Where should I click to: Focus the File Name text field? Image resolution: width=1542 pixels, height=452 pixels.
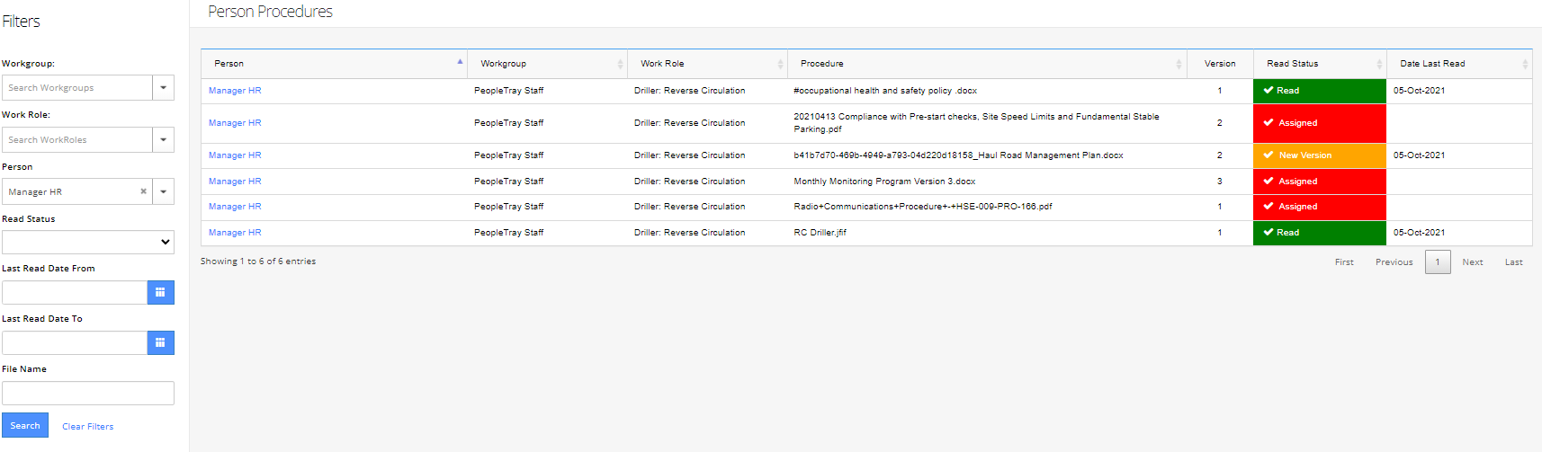[x=88, y=393]
